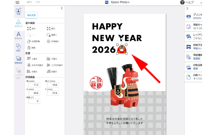Align objects to top (上揃え)
Screen dimensions: 216x135
pos(32,59)
